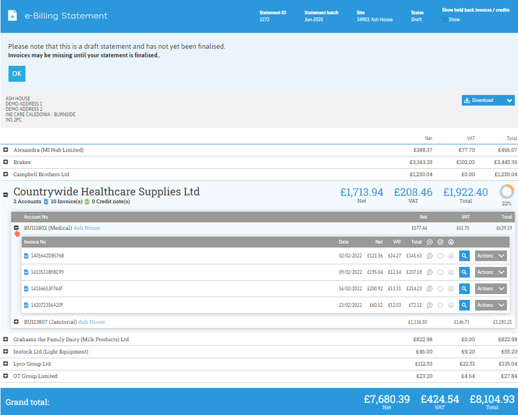Click invoice number 1405642D8576B
Image resolution: width=518 pixels, height=415 pixels.
tap(47, 256)
